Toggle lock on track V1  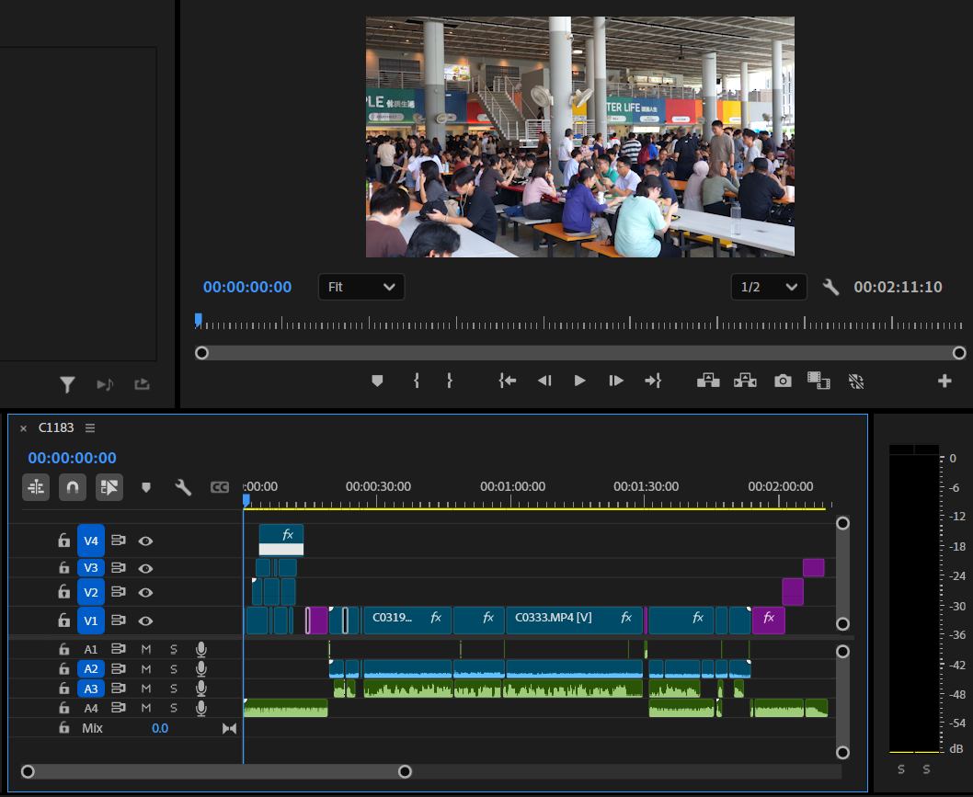[63, 621]
